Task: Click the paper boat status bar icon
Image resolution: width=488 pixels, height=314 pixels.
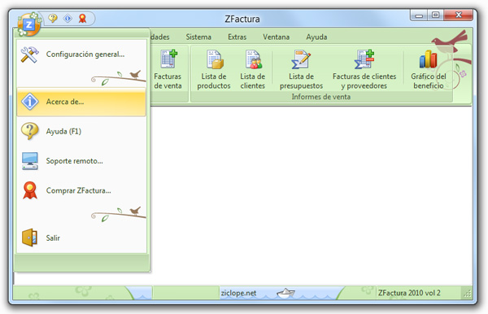Action: [x=285, y=293]
